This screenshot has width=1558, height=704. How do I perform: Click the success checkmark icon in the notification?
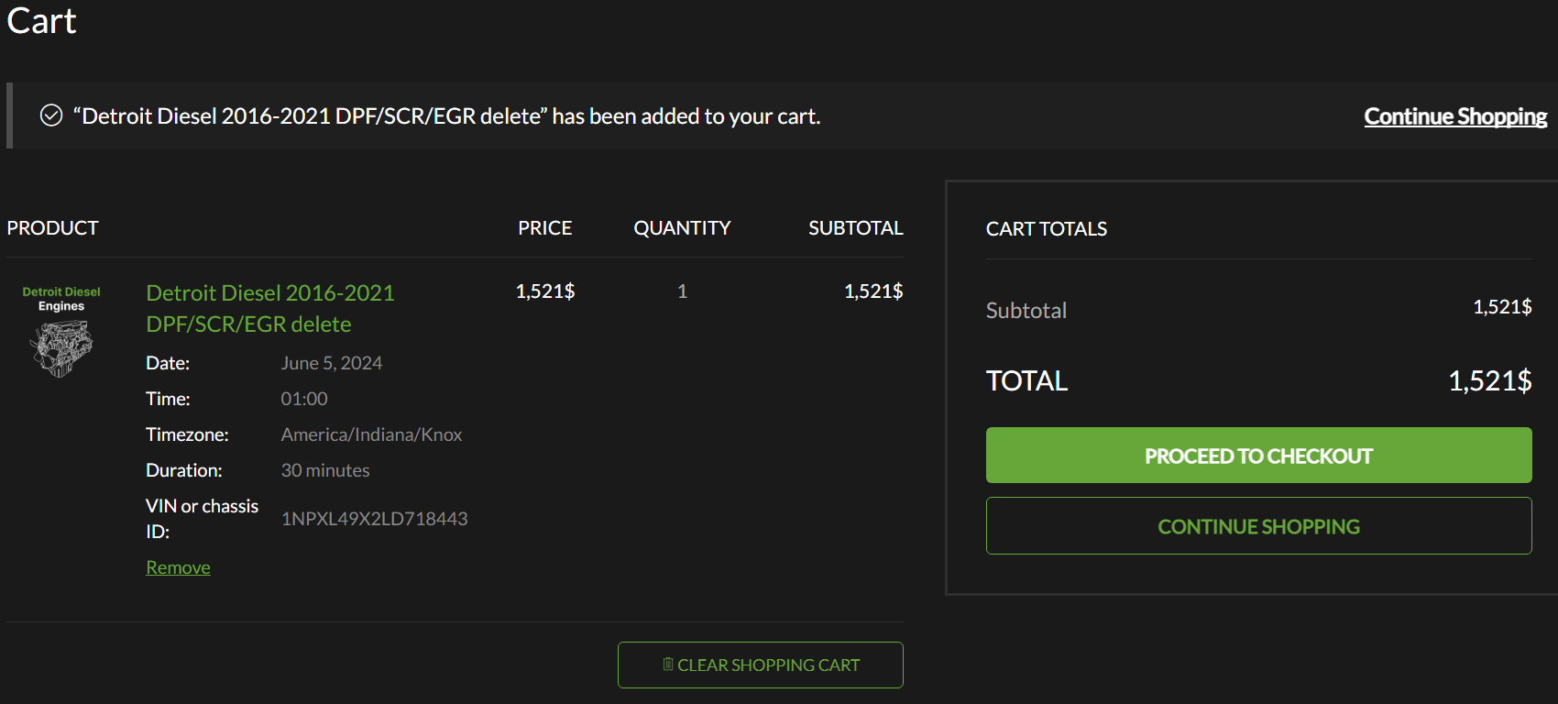[x=51, y=115]
